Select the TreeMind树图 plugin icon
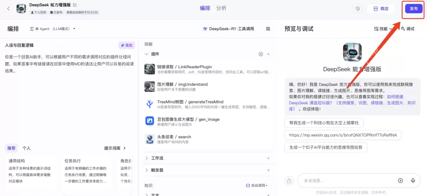Image resolution: width=427 pixels, height=196 pixels. click(149, 104)
